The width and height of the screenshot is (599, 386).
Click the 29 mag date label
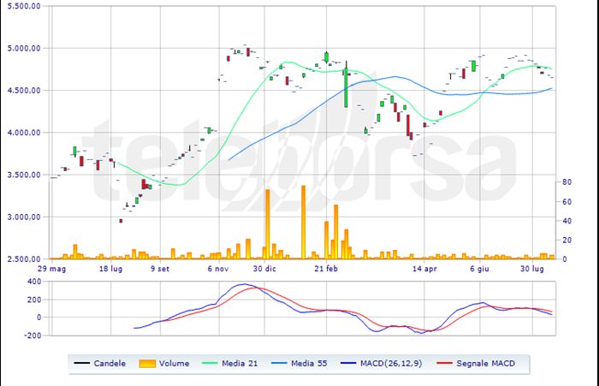[52, 269]
